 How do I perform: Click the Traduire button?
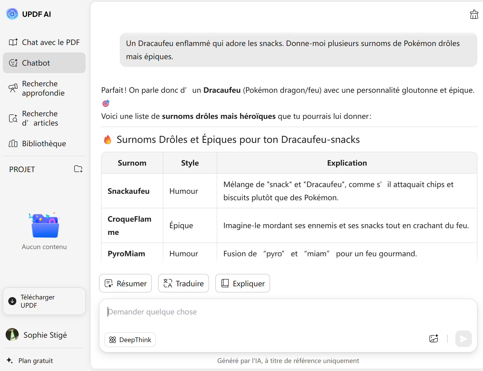(x=183, y=283)
